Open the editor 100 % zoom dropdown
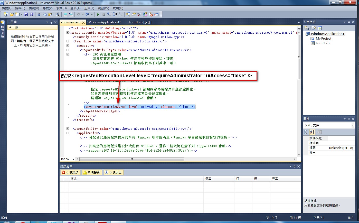 click(x=73, y=159)
